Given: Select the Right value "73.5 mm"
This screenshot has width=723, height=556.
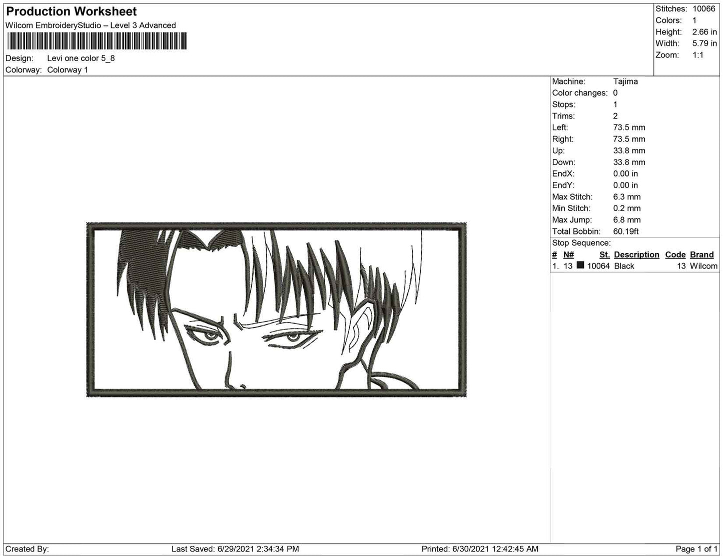Looking at the screenshot, I should click(629, 139).
